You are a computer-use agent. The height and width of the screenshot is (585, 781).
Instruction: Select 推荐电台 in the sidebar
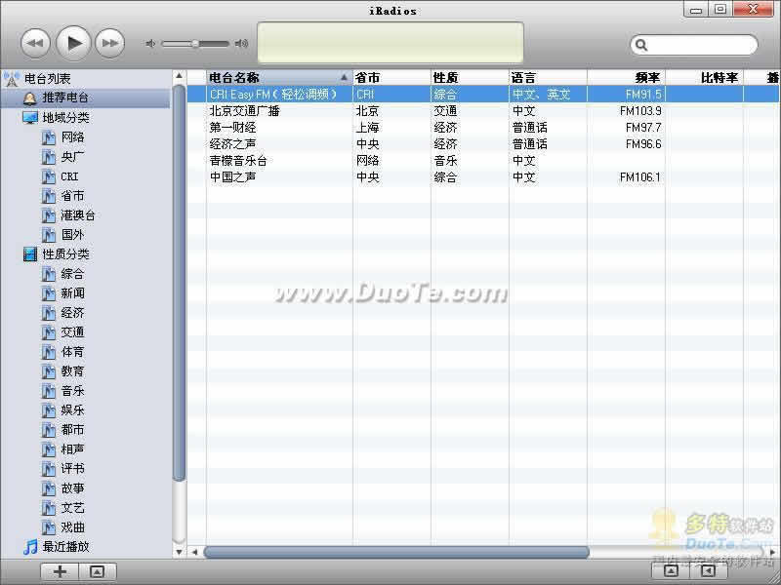pos(85,97)
